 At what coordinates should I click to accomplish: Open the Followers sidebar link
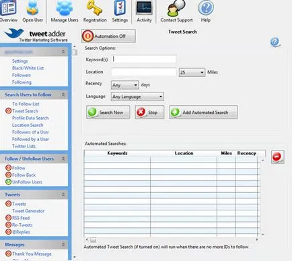coord(22,75)
